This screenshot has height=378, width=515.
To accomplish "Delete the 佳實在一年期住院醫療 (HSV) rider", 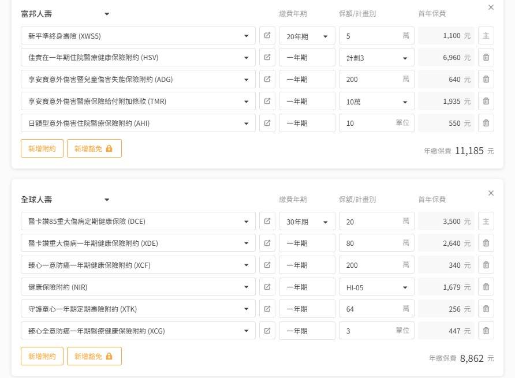I will click(486, 58).
